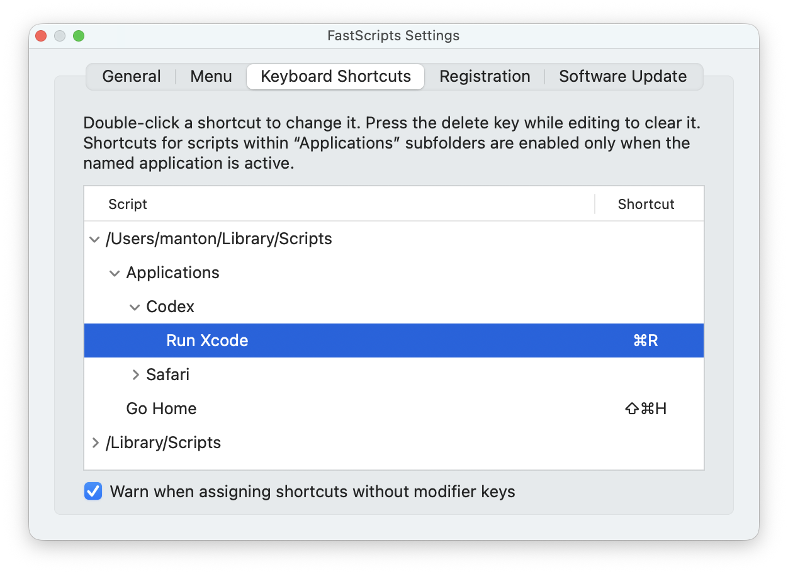Open the Menu settings tab
788x574 pixels.
point(211,76)
